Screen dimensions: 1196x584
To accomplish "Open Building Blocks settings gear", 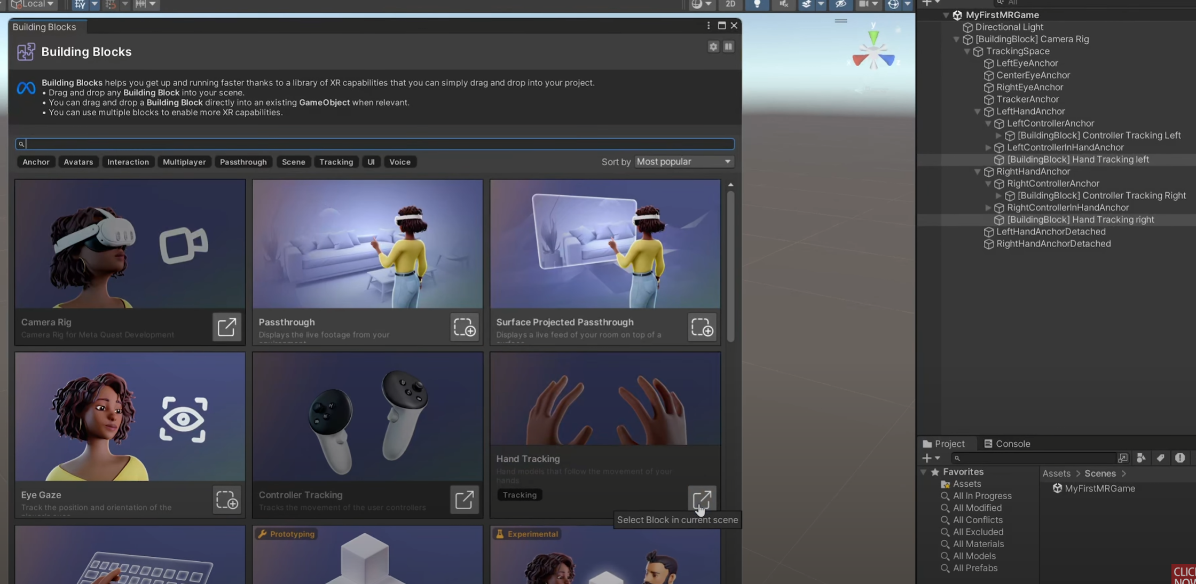I will tap(713, 47).
